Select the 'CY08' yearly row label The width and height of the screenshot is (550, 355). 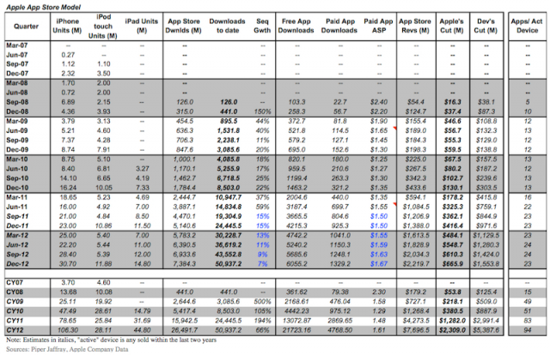15,292
